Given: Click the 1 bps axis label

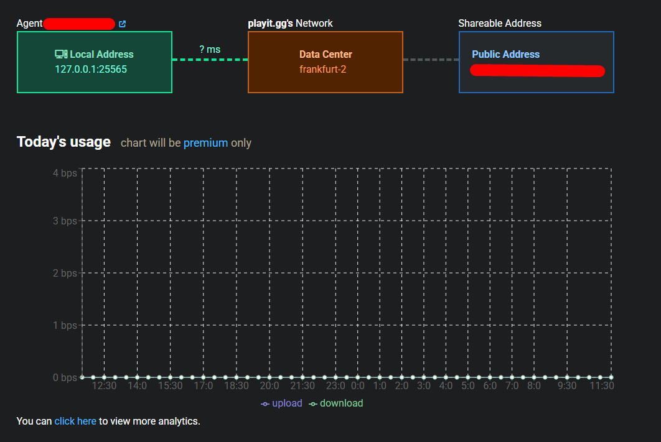Looking at the screenshot, I should pyautogui.click(x=65, y=325).
